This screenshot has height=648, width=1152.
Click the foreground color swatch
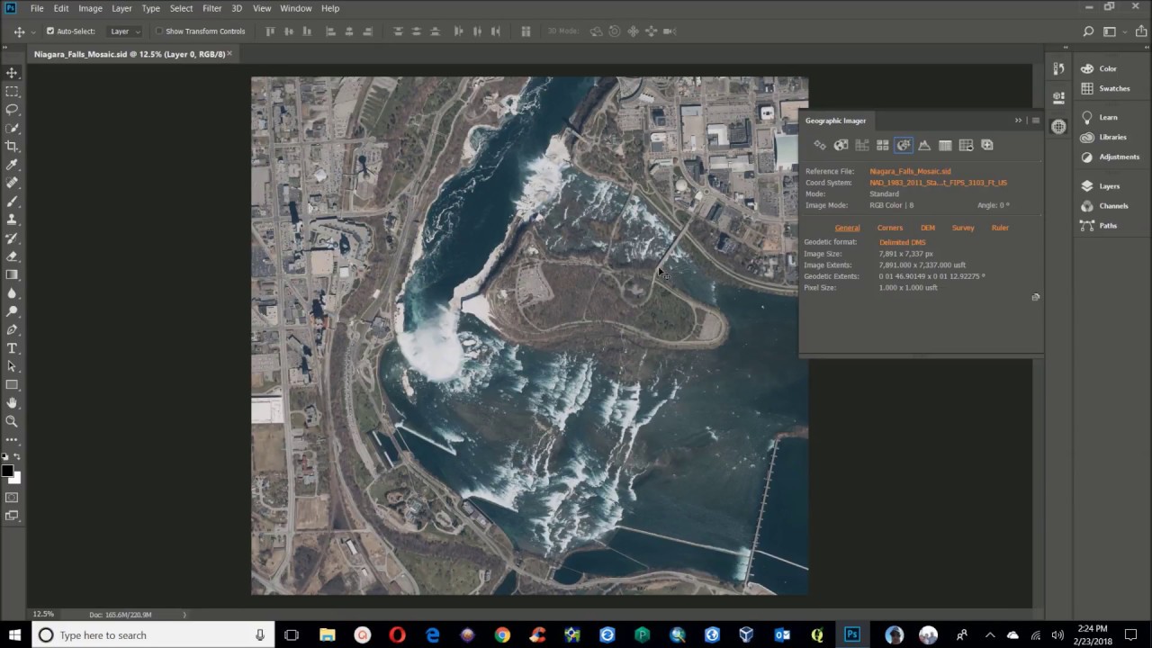point(8,471)
